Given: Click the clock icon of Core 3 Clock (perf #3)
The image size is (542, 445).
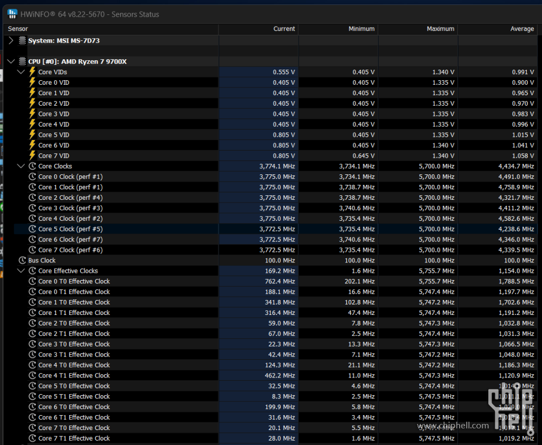Looking at the screenshot, I should pos(32,208).
